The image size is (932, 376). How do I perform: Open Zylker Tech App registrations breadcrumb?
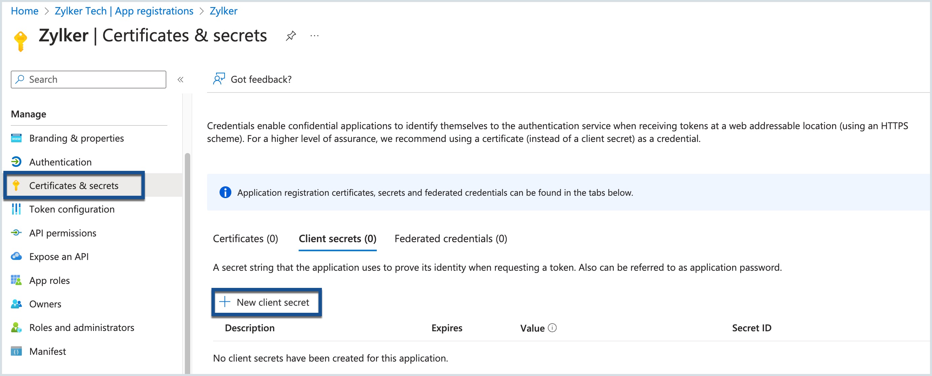coord(124,11)
